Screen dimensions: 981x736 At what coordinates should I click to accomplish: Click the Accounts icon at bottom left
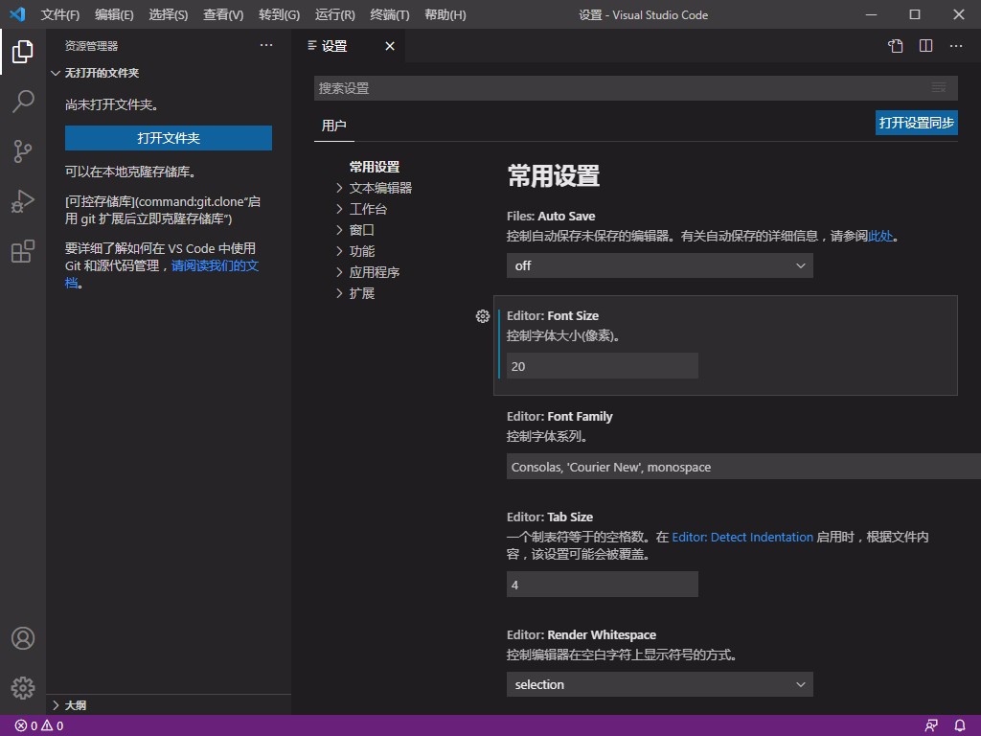coord(22,637)
